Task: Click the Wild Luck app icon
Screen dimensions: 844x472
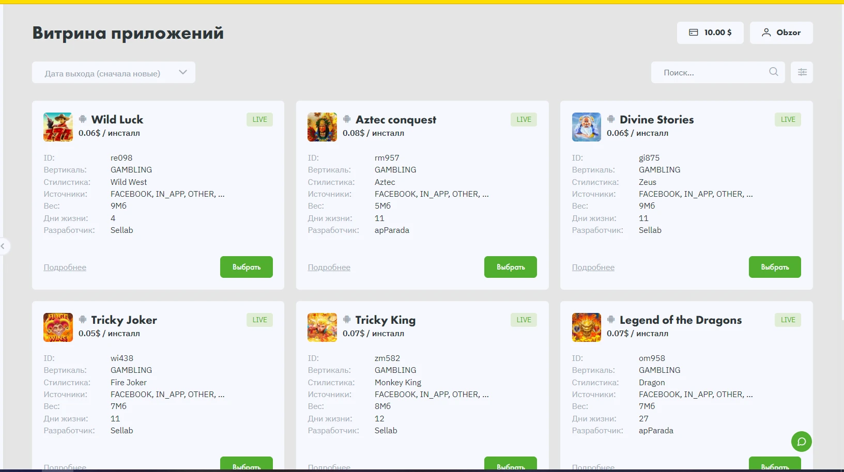Action: pos(58,127)
